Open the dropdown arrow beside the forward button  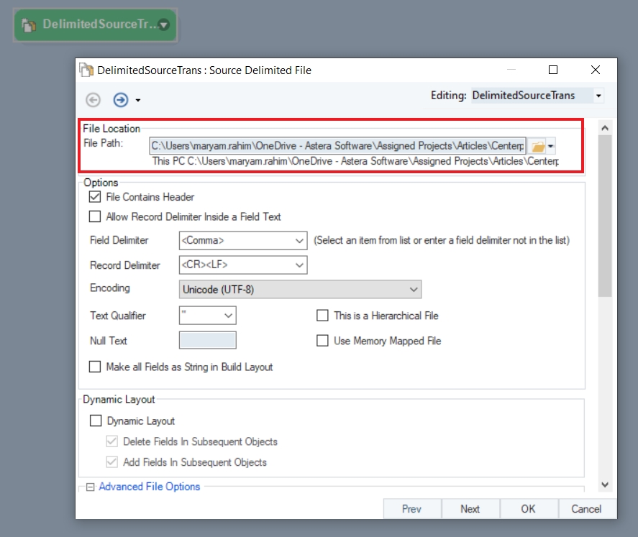(x=137, y=101)
